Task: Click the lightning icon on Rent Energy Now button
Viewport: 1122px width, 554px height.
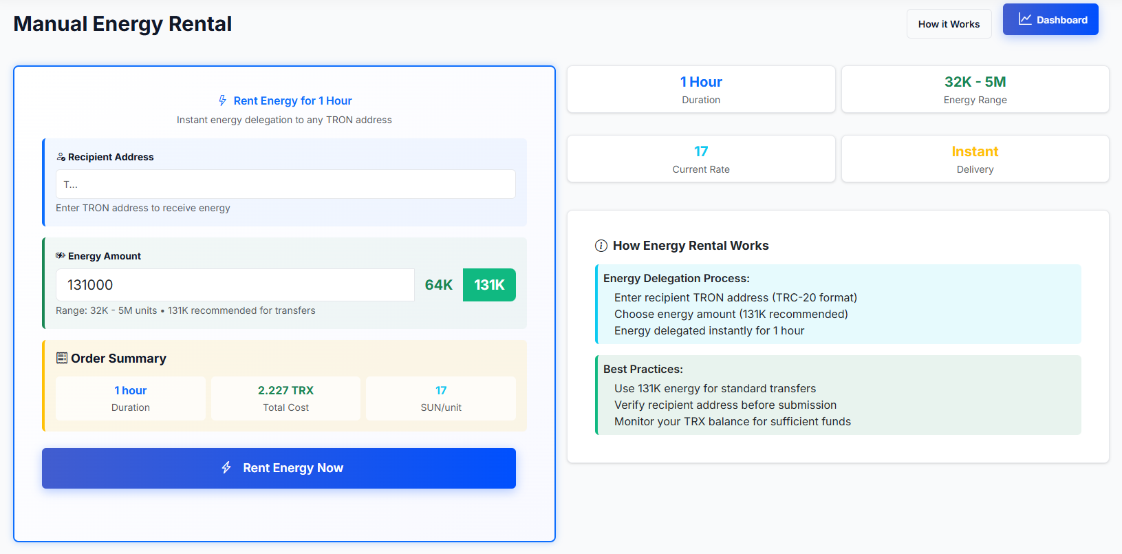Action: [x=226, y=468]
